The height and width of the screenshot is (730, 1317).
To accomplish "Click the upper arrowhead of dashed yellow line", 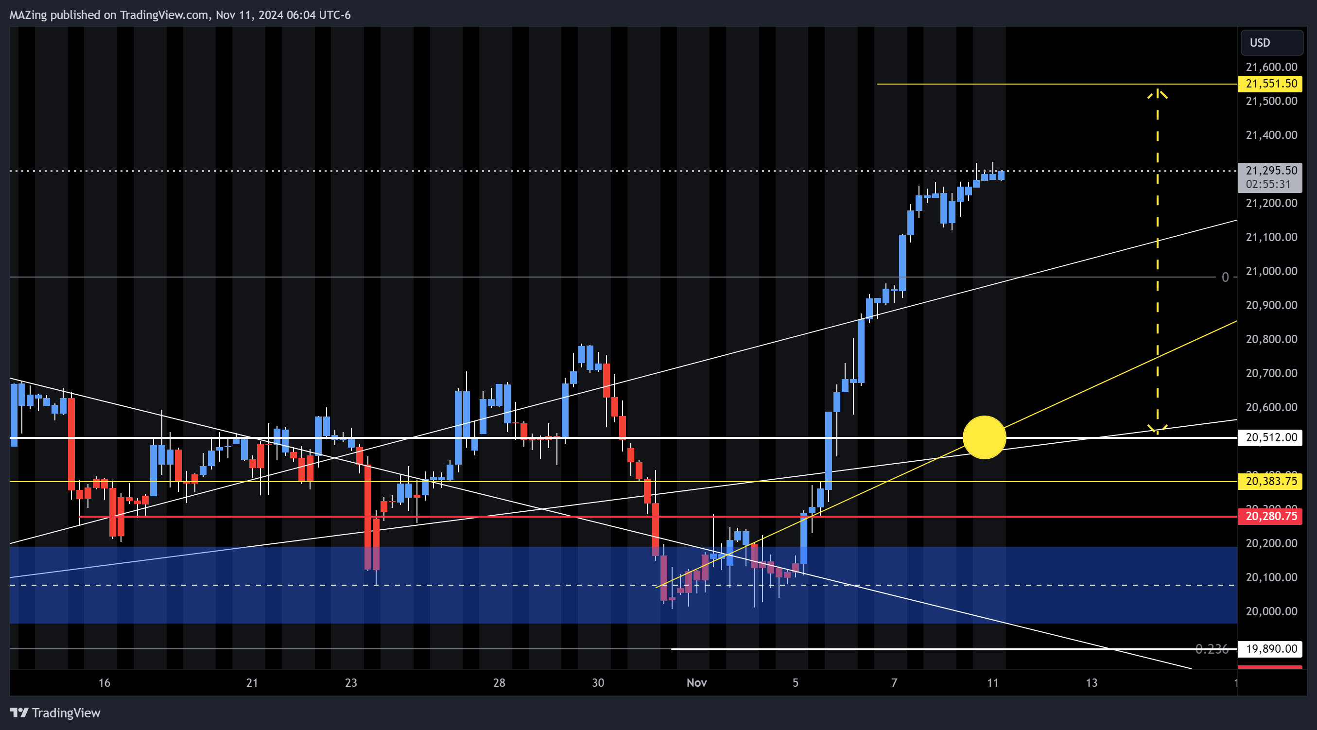I will point(1157,94).
